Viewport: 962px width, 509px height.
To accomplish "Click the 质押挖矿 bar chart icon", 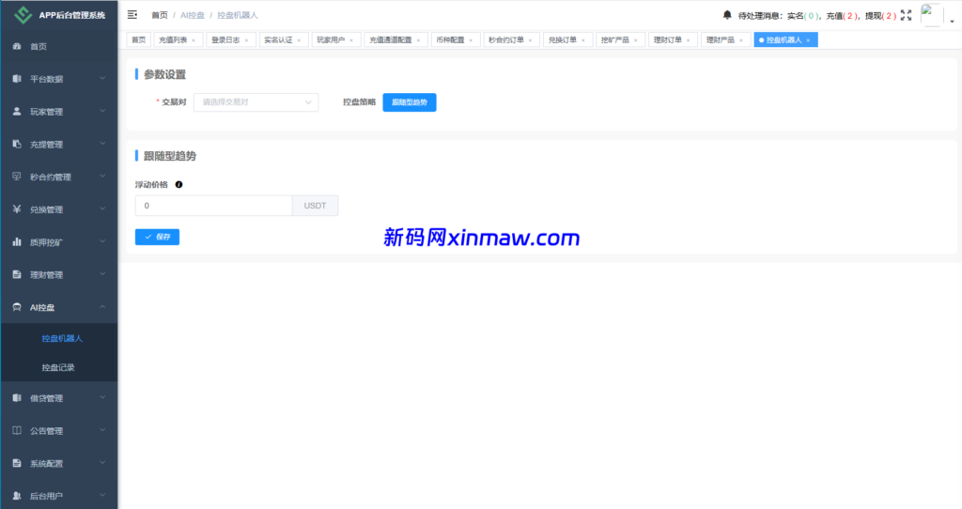I will click(17, 242).
